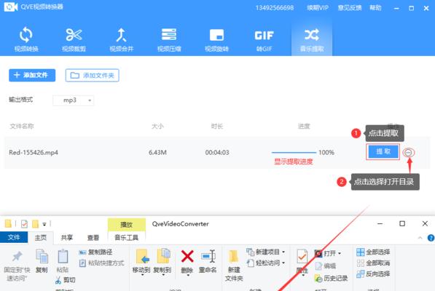Image resolution: width=435 pixels, height=291 pixels.
Task: Switch to the 共享 ribbon tab
Action: coord(67,238)
